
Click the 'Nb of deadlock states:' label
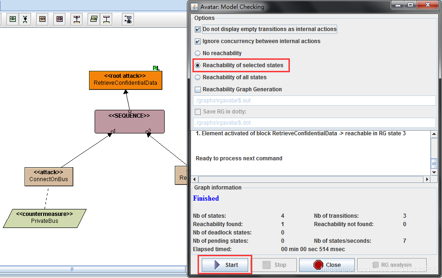(x=222, y=233)
